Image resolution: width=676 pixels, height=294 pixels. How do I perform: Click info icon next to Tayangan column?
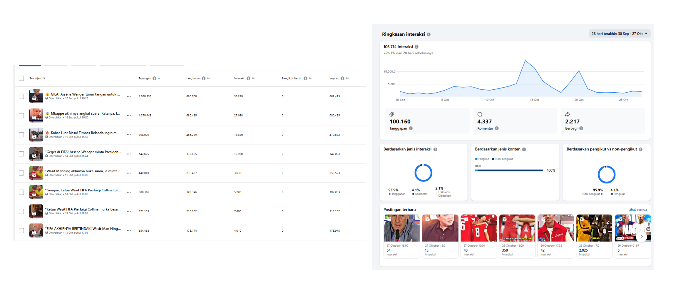pyautogui.click(x=154, y=78)
